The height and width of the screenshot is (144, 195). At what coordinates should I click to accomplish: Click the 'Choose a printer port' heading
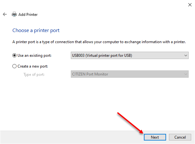[36, 30]
